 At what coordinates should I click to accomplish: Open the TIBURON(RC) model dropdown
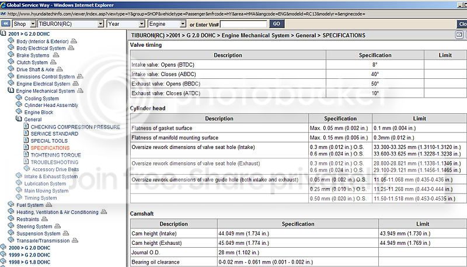click(x=70, y=24)
